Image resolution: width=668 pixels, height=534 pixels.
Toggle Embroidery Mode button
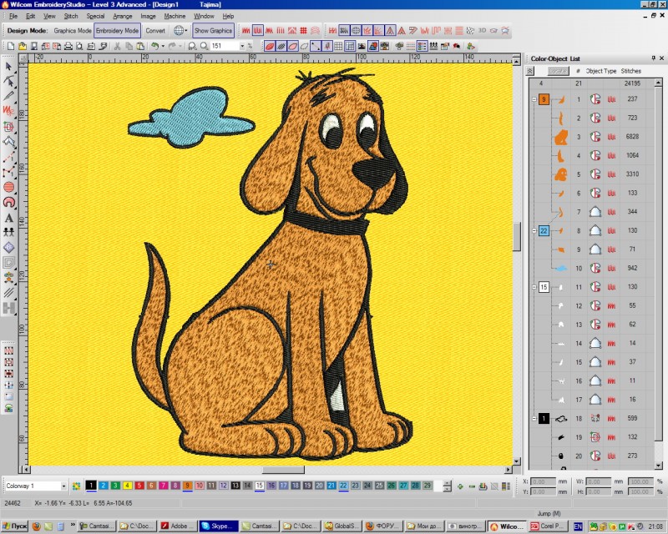pos(117,31)
